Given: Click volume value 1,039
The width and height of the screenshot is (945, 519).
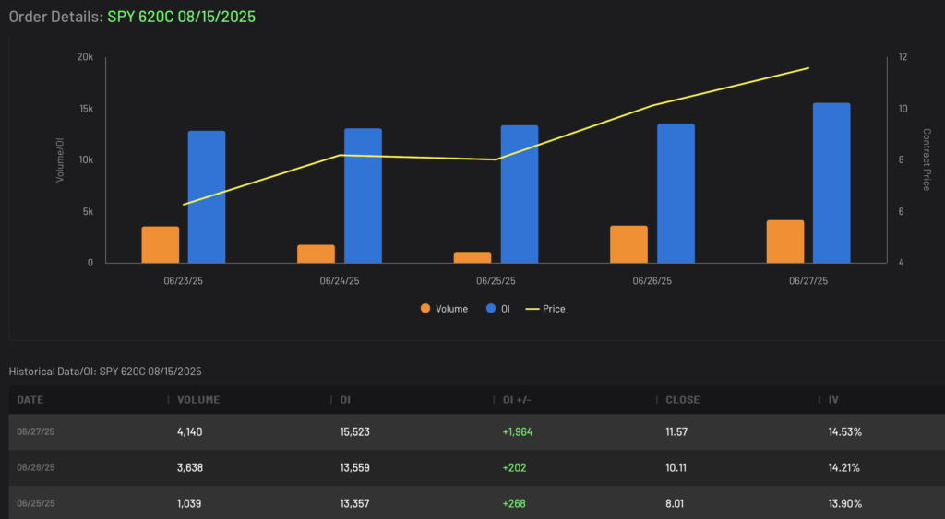Looking at the screenshot, I should pyautogui.click(x=189, y=503).
